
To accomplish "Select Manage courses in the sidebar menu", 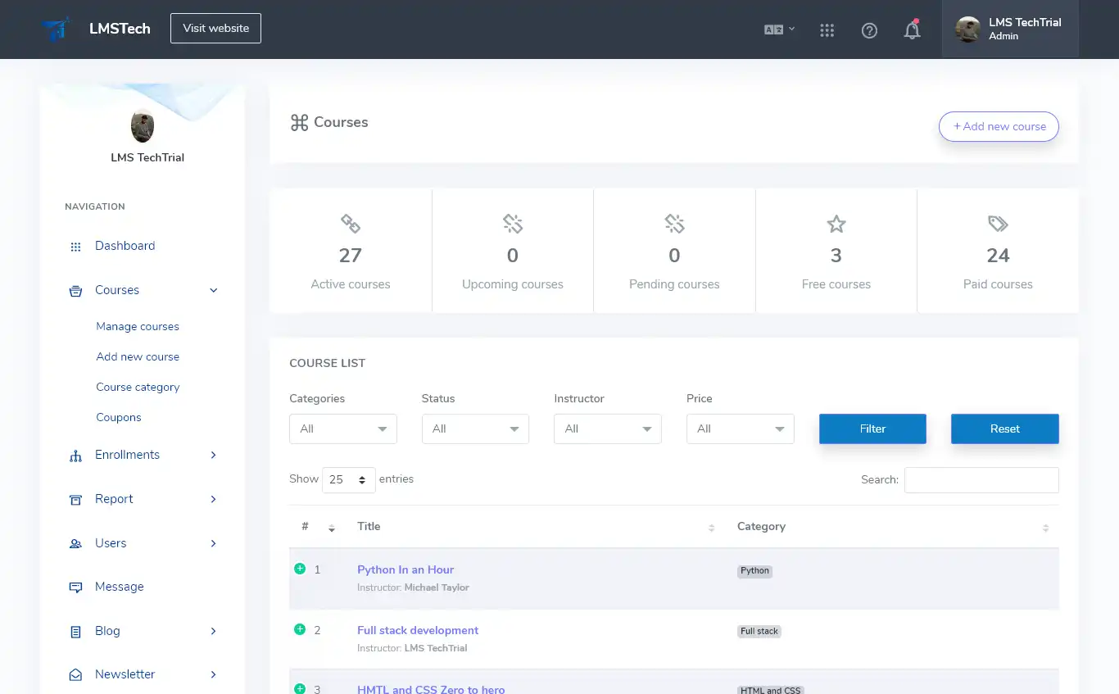I will tap(138, 326).
